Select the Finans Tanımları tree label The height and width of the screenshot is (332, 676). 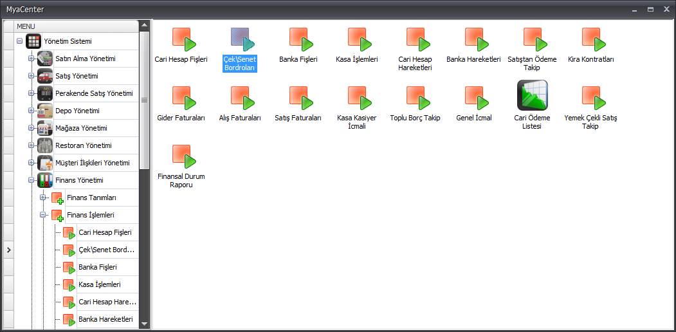click(91, 198)
